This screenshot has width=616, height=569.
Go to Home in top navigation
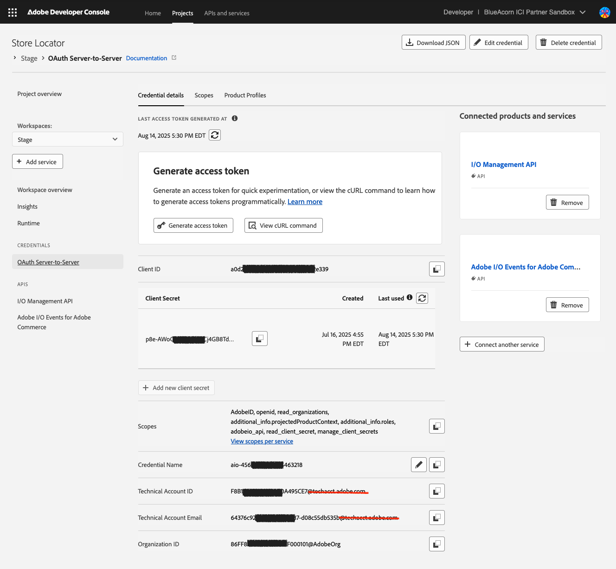tap(153, 13)
